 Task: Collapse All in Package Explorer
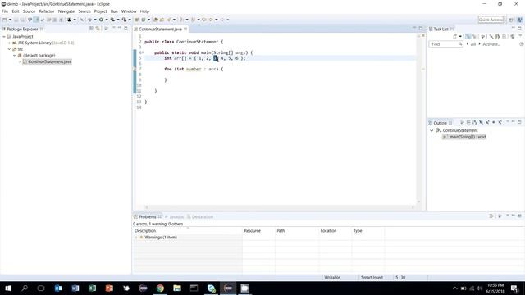click(x=91, y=29)
